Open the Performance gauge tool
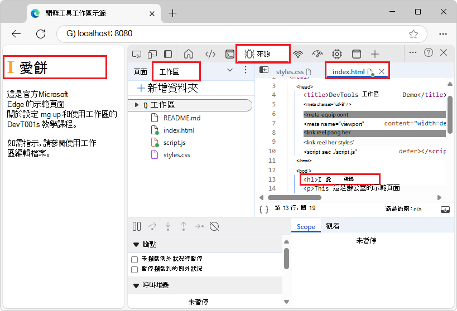The image size is (457, 311). click(318, 54)
